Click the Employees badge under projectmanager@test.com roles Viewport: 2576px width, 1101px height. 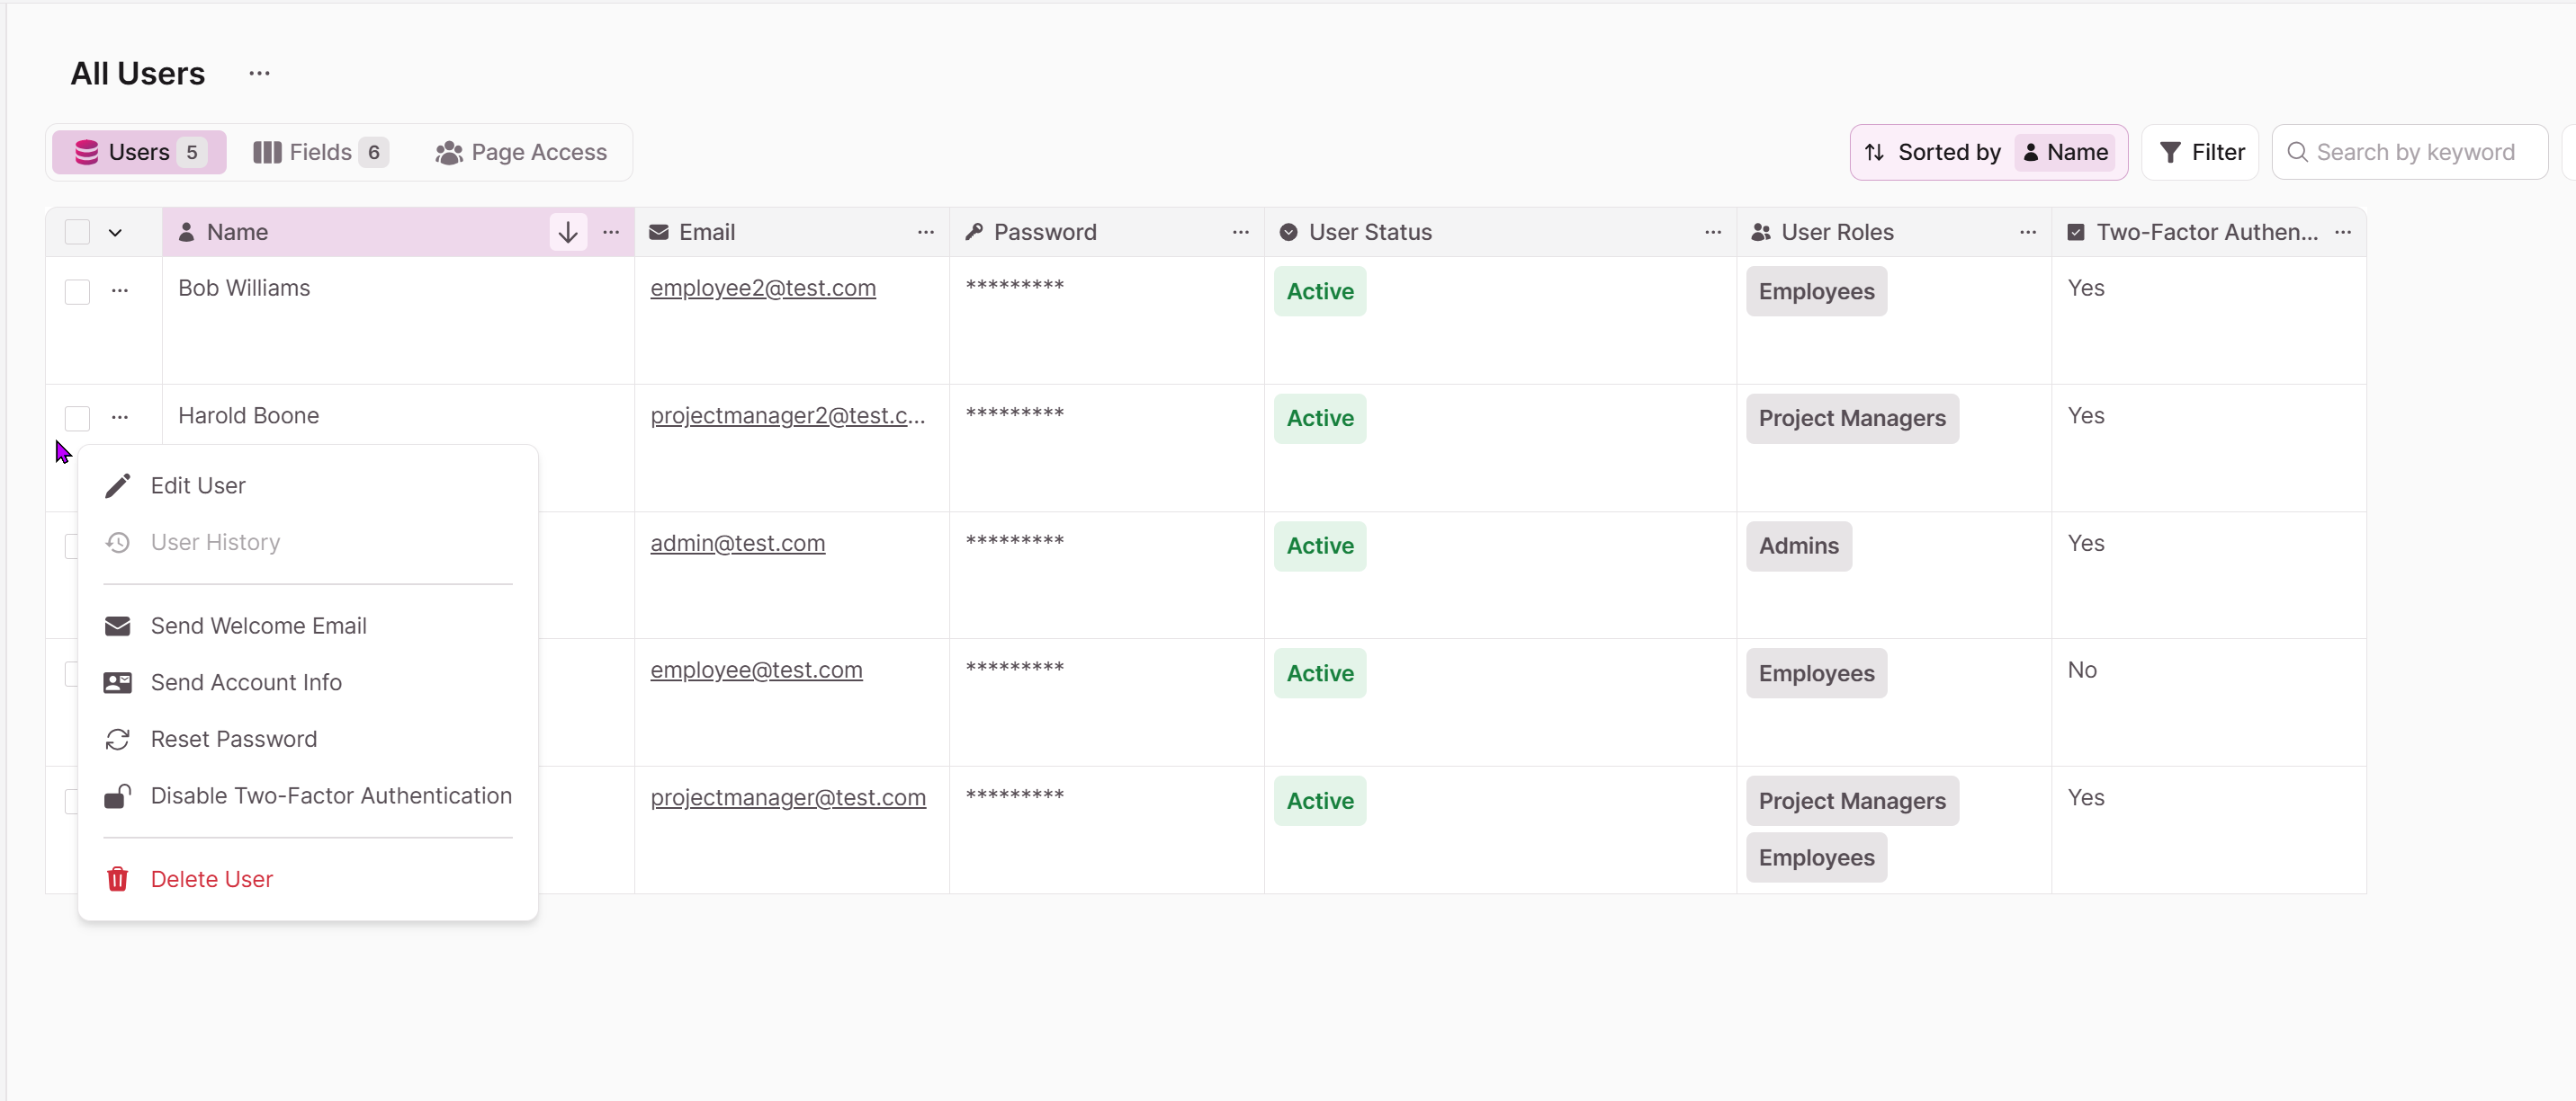(x=1816, y=857)
